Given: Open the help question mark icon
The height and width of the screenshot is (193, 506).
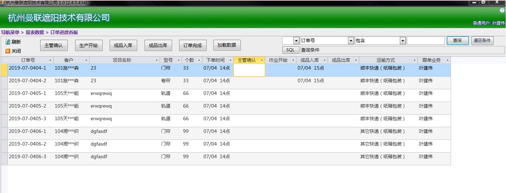Looking at the screenshot, I should [502, 11].
